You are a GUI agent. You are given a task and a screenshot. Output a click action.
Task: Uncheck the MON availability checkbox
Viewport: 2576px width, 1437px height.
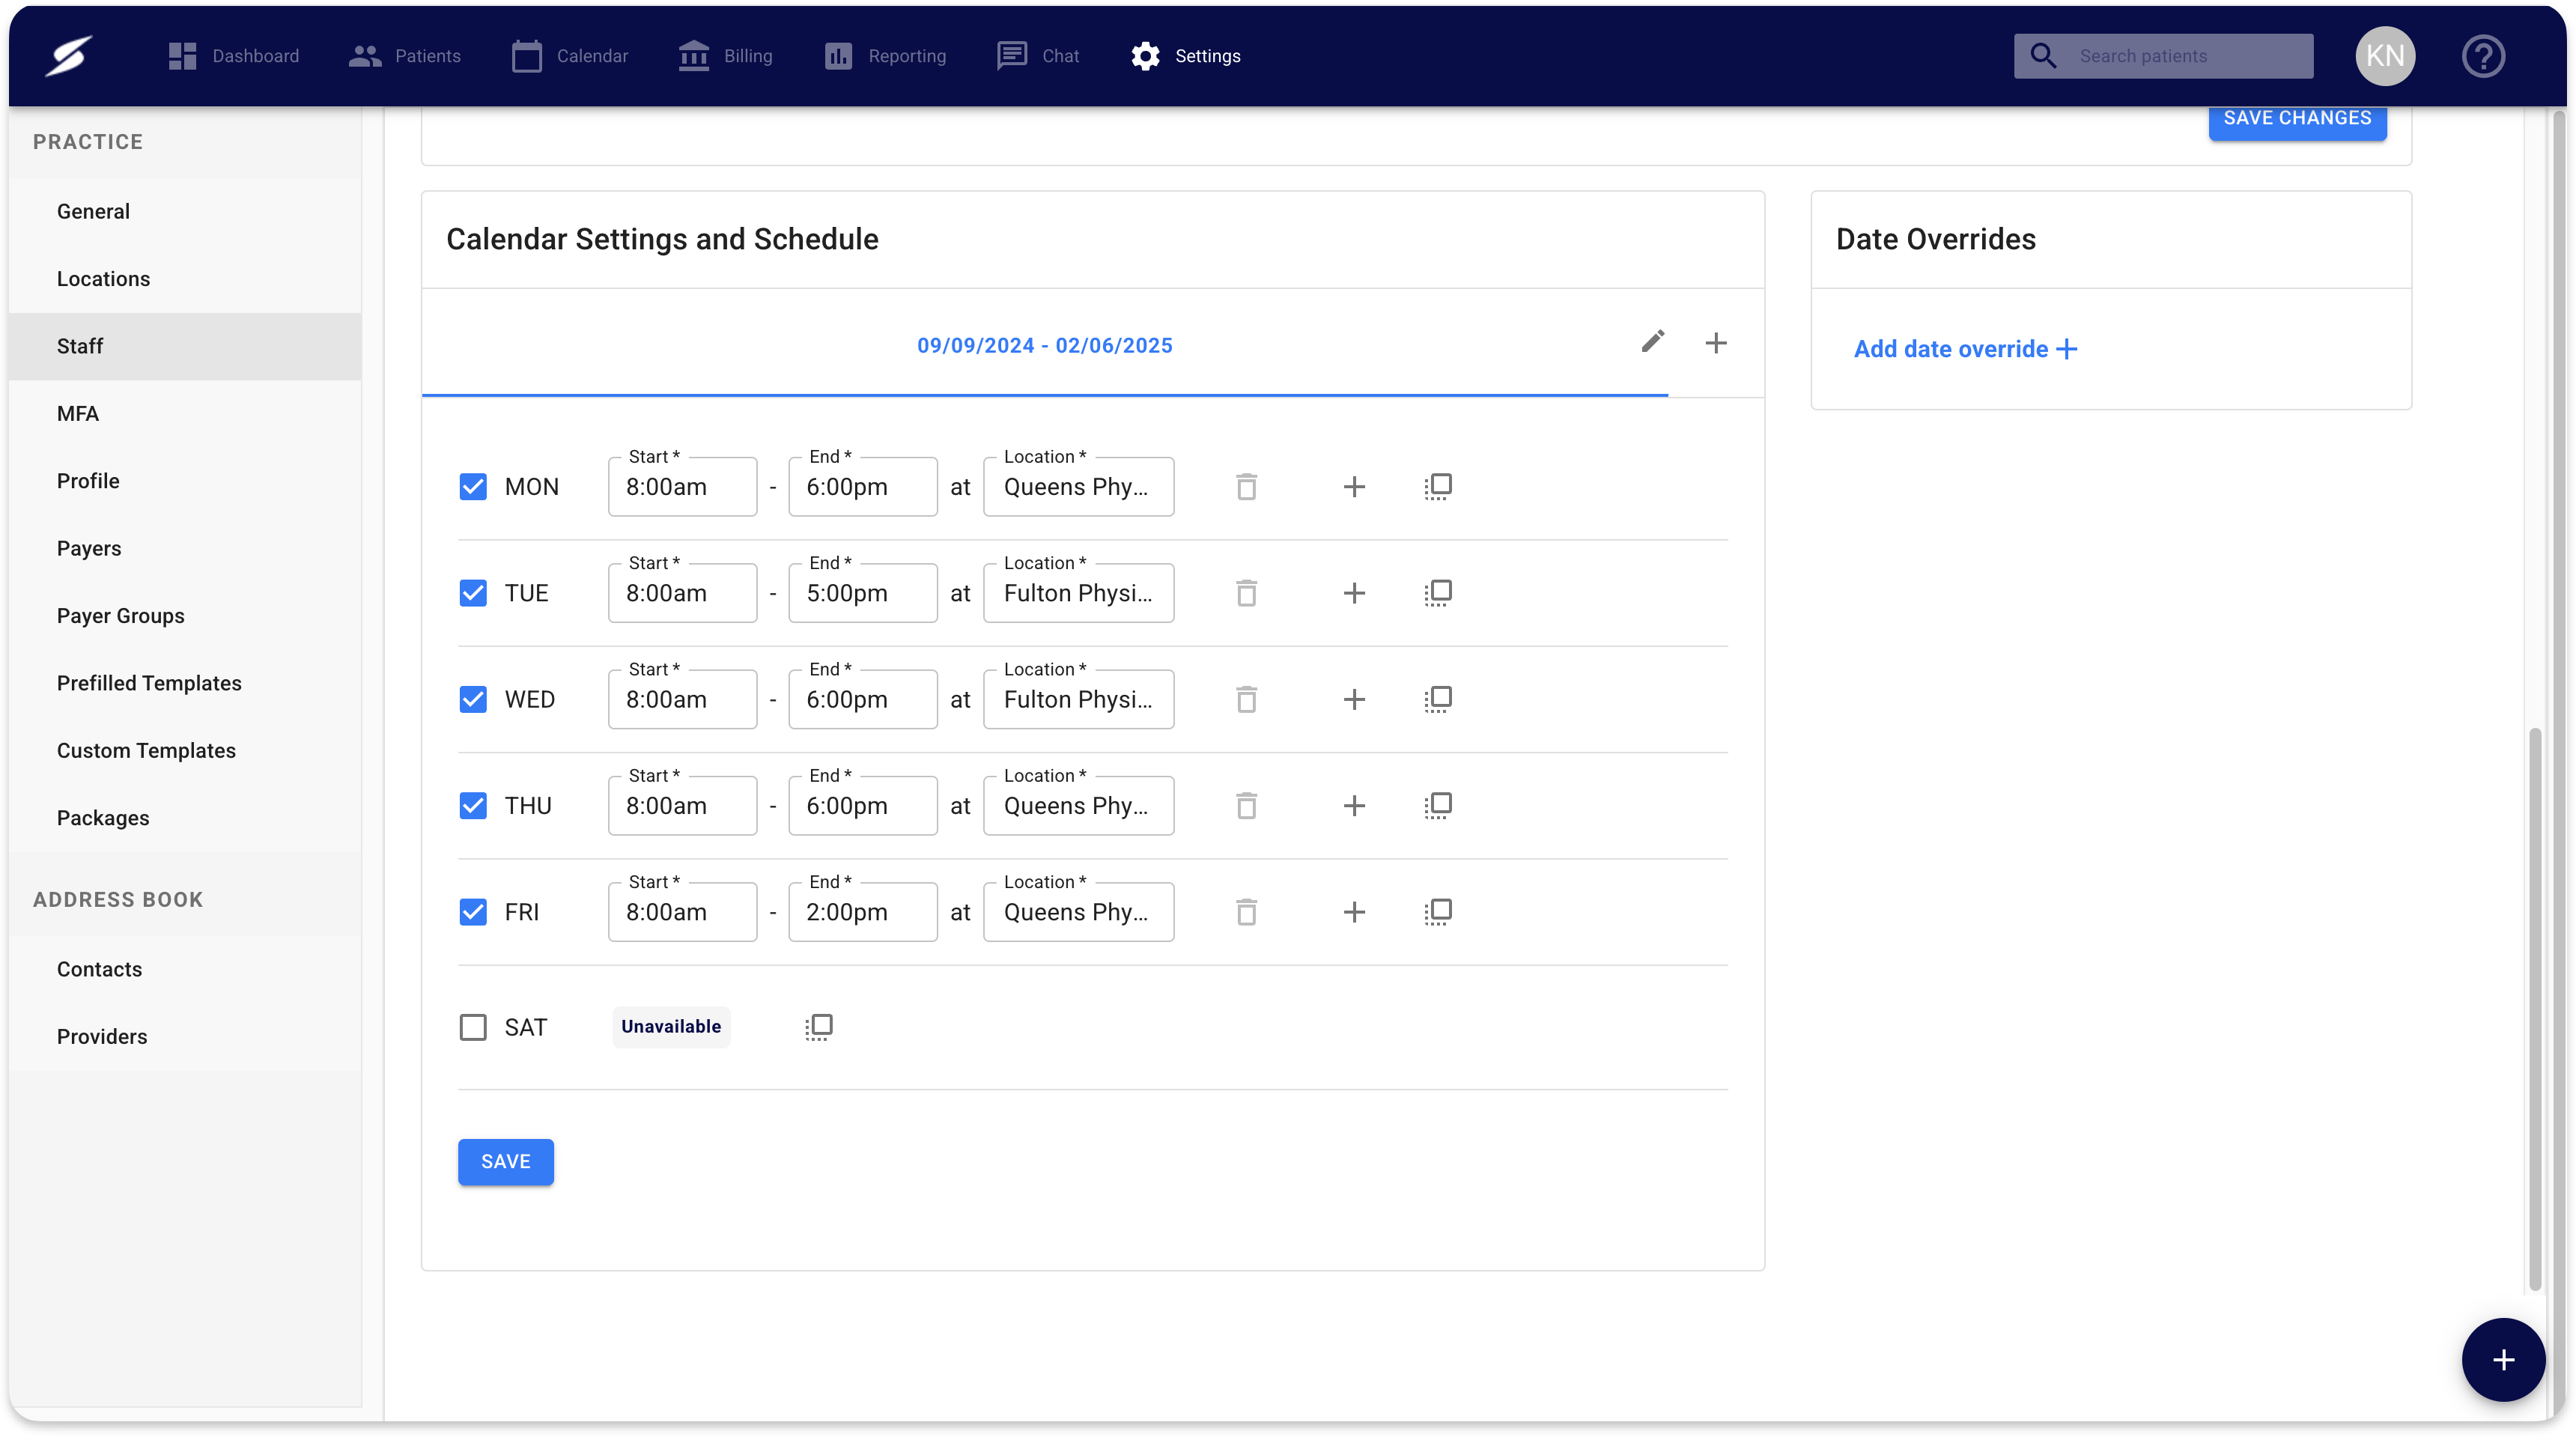click(x=473, y=487)
